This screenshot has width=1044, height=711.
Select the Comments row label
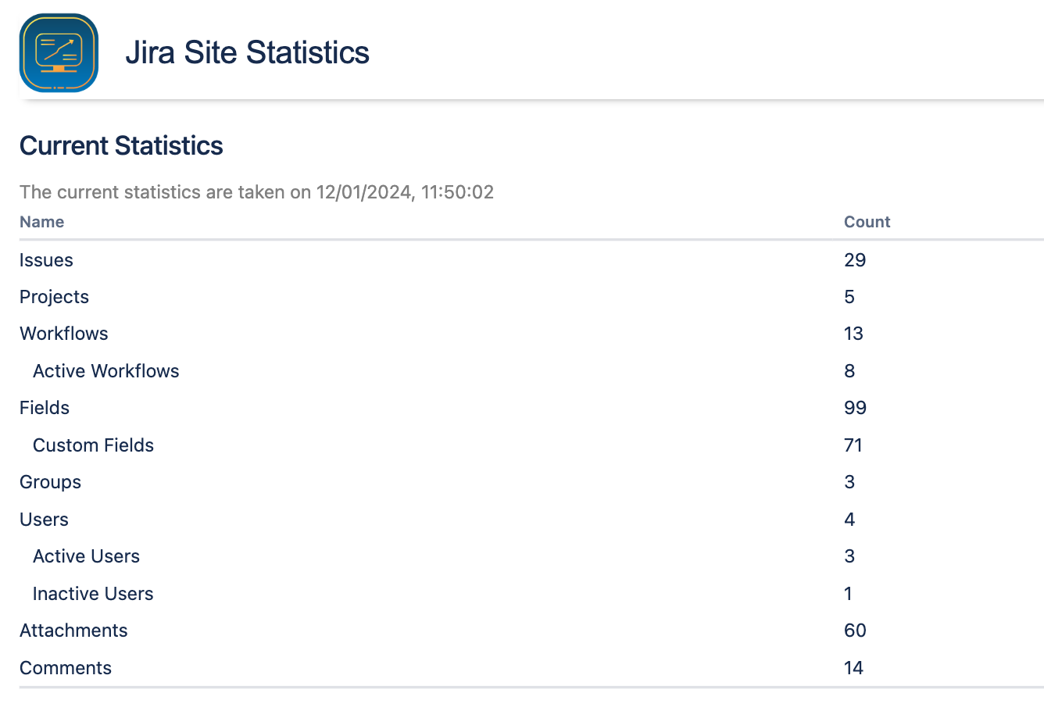pyautogui.click(x=66, y=668)
